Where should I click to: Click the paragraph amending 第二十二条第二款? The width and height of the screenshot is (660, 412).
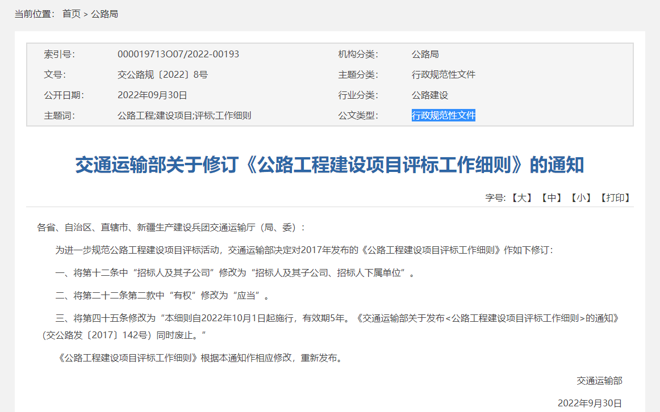162,296
